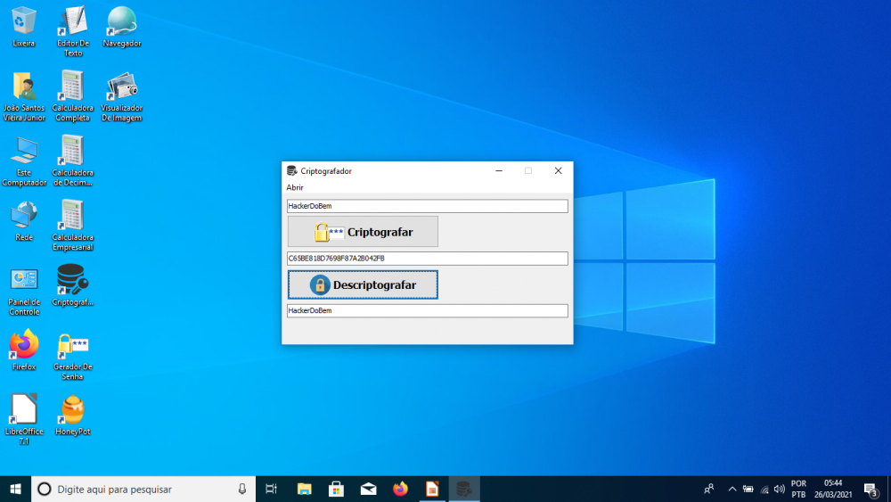The width and height of the screenshot is (891, 502).
Task: Adjust the volume speaker icon
Action: pos(780,489)
